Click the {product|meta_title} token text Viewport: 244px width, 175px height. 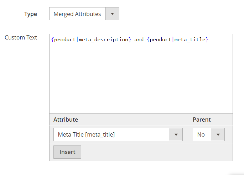point(177,39)
